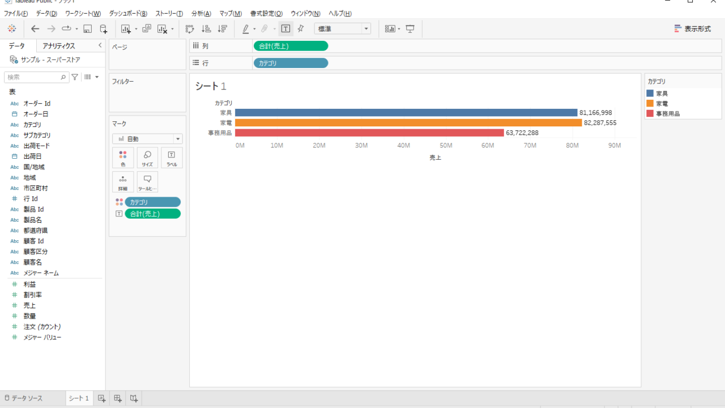
Task: Click the Presentation Mode screen icon
Action: pyautogui.click(x=411, y=28)
